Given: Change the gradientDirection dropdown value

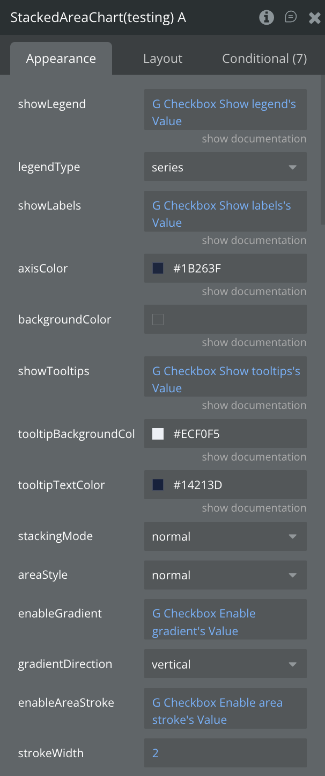Looking at the screenshot, I should [x=225, y=664].
